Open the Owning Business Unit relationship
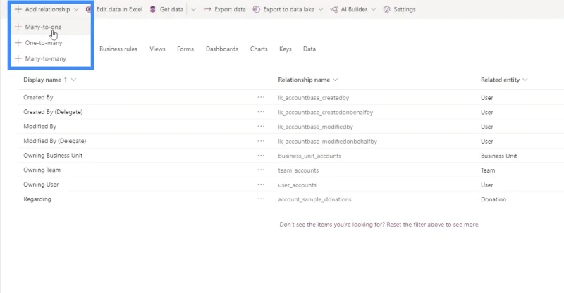The image size is (564, 293). click(x=53, y=156)
